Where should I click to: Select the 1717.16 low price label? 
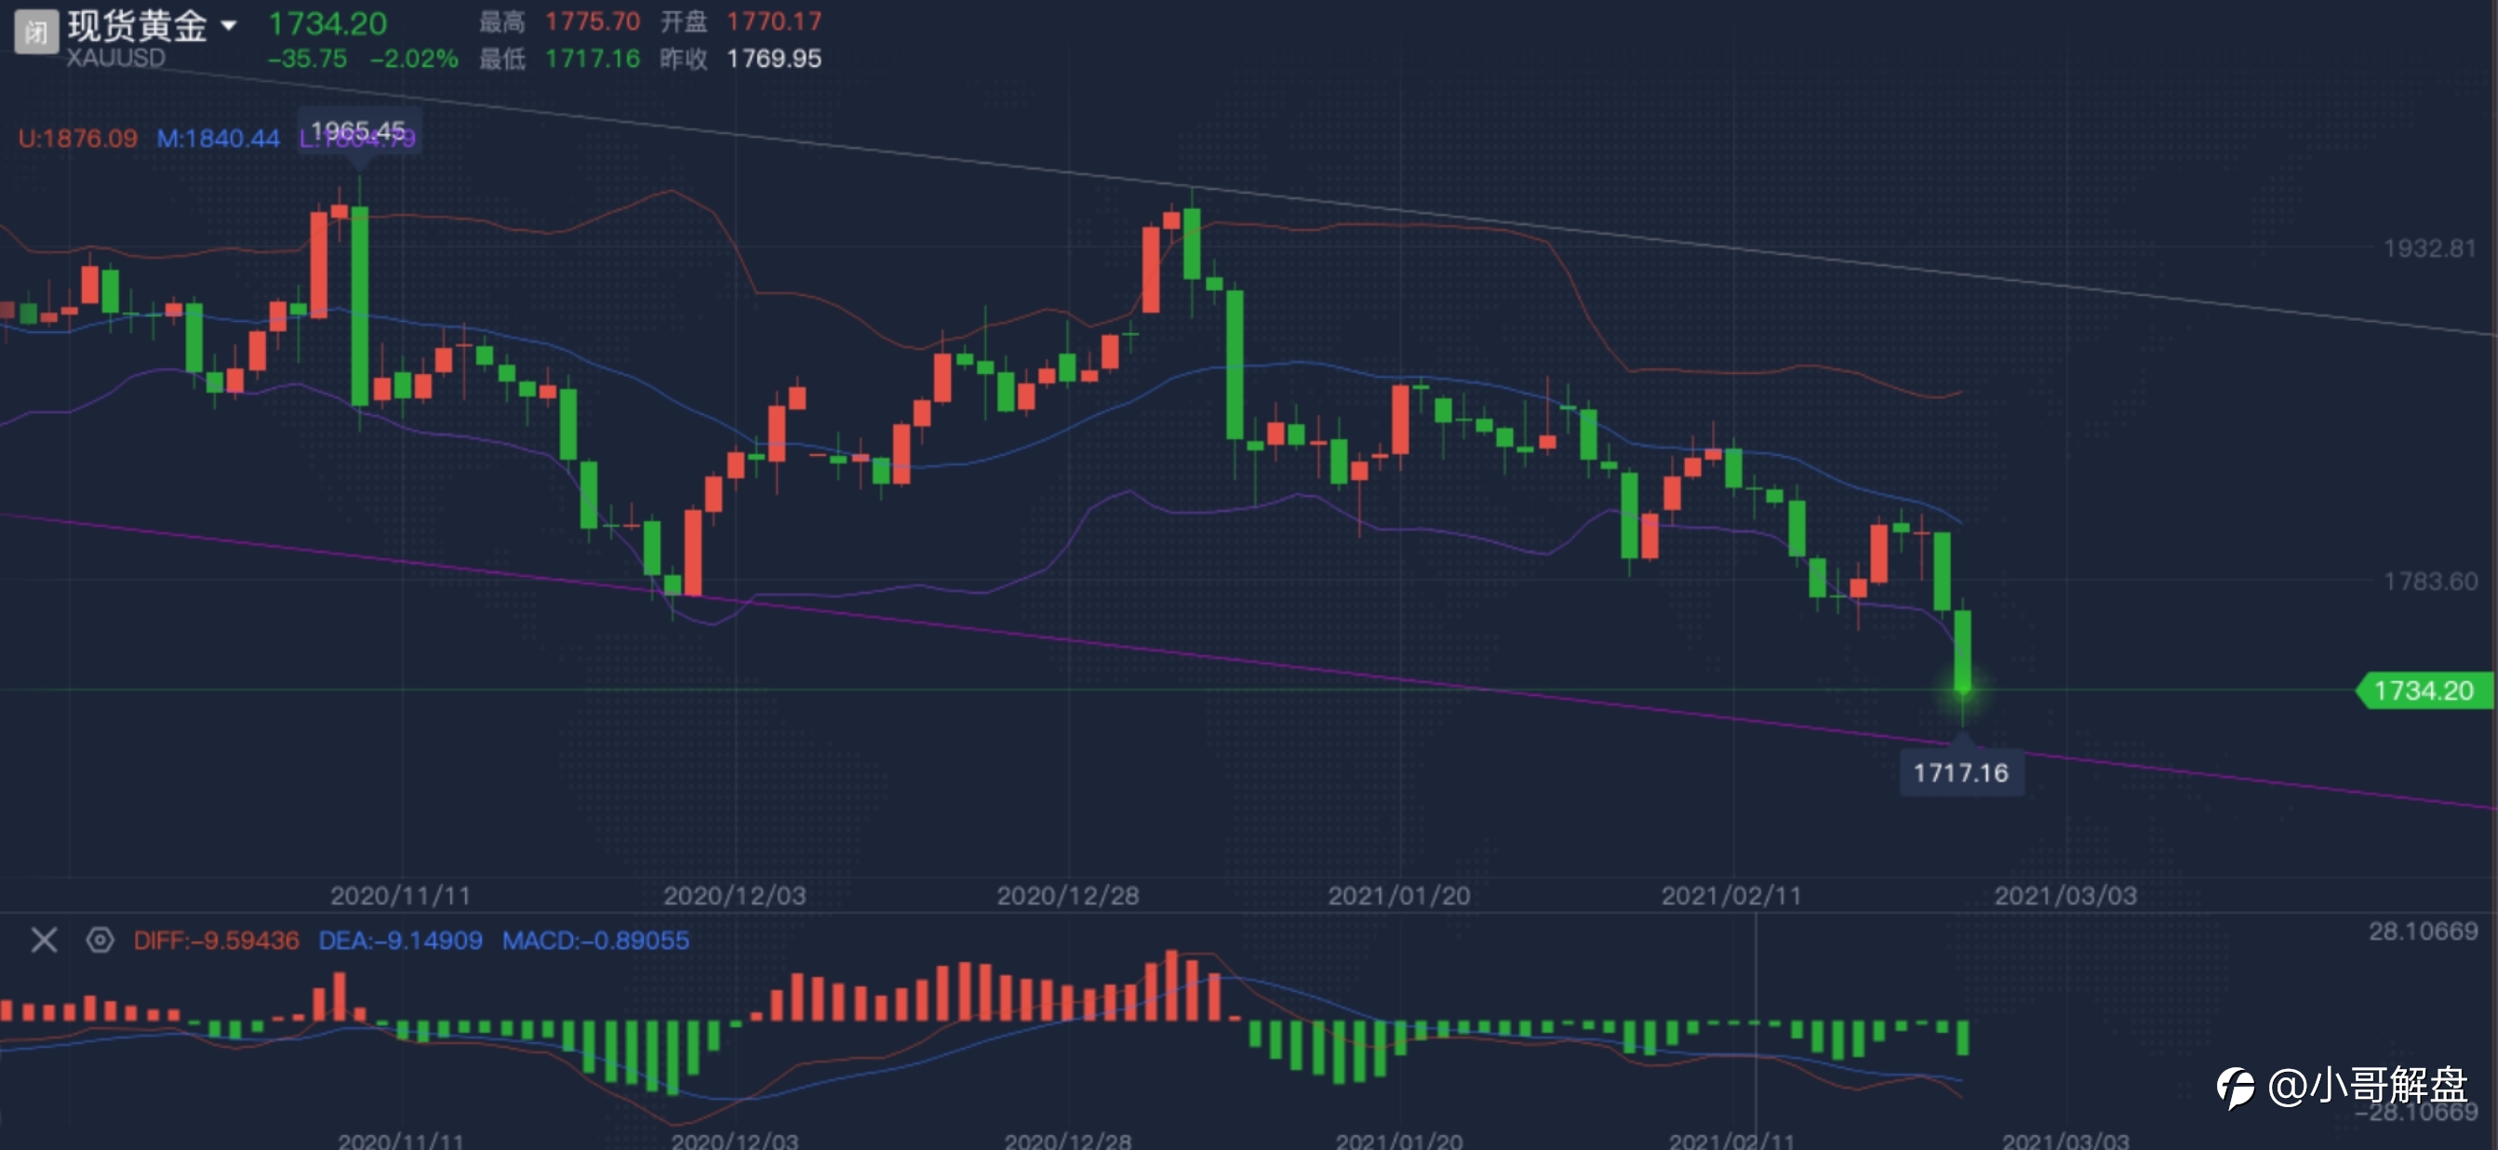(x=1961, y=773)
